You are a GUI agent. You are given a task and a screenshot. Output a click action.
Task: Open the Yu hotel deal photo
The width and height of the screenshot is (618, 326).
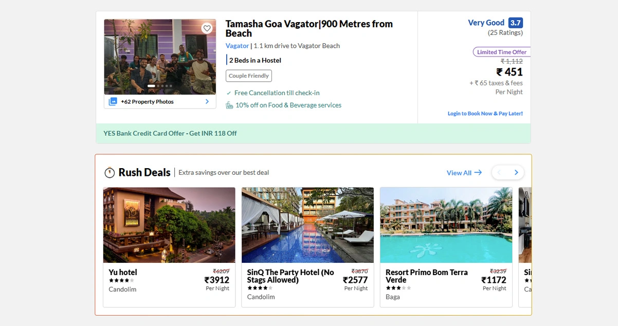pos(169,225)
